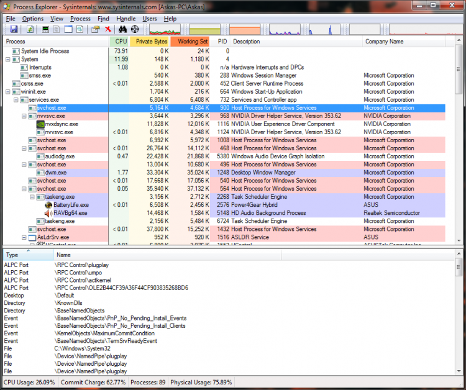Collapse svchost.exe PID 468 node
Viewport: 466px width, 390px height.
(24, 148)
